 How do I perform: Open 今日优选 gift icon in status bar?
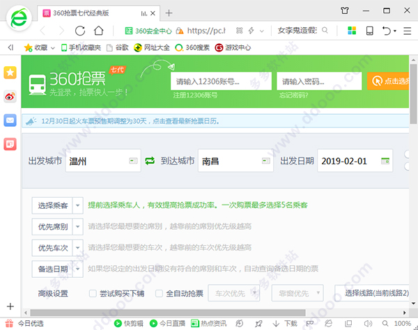point(9,323)
